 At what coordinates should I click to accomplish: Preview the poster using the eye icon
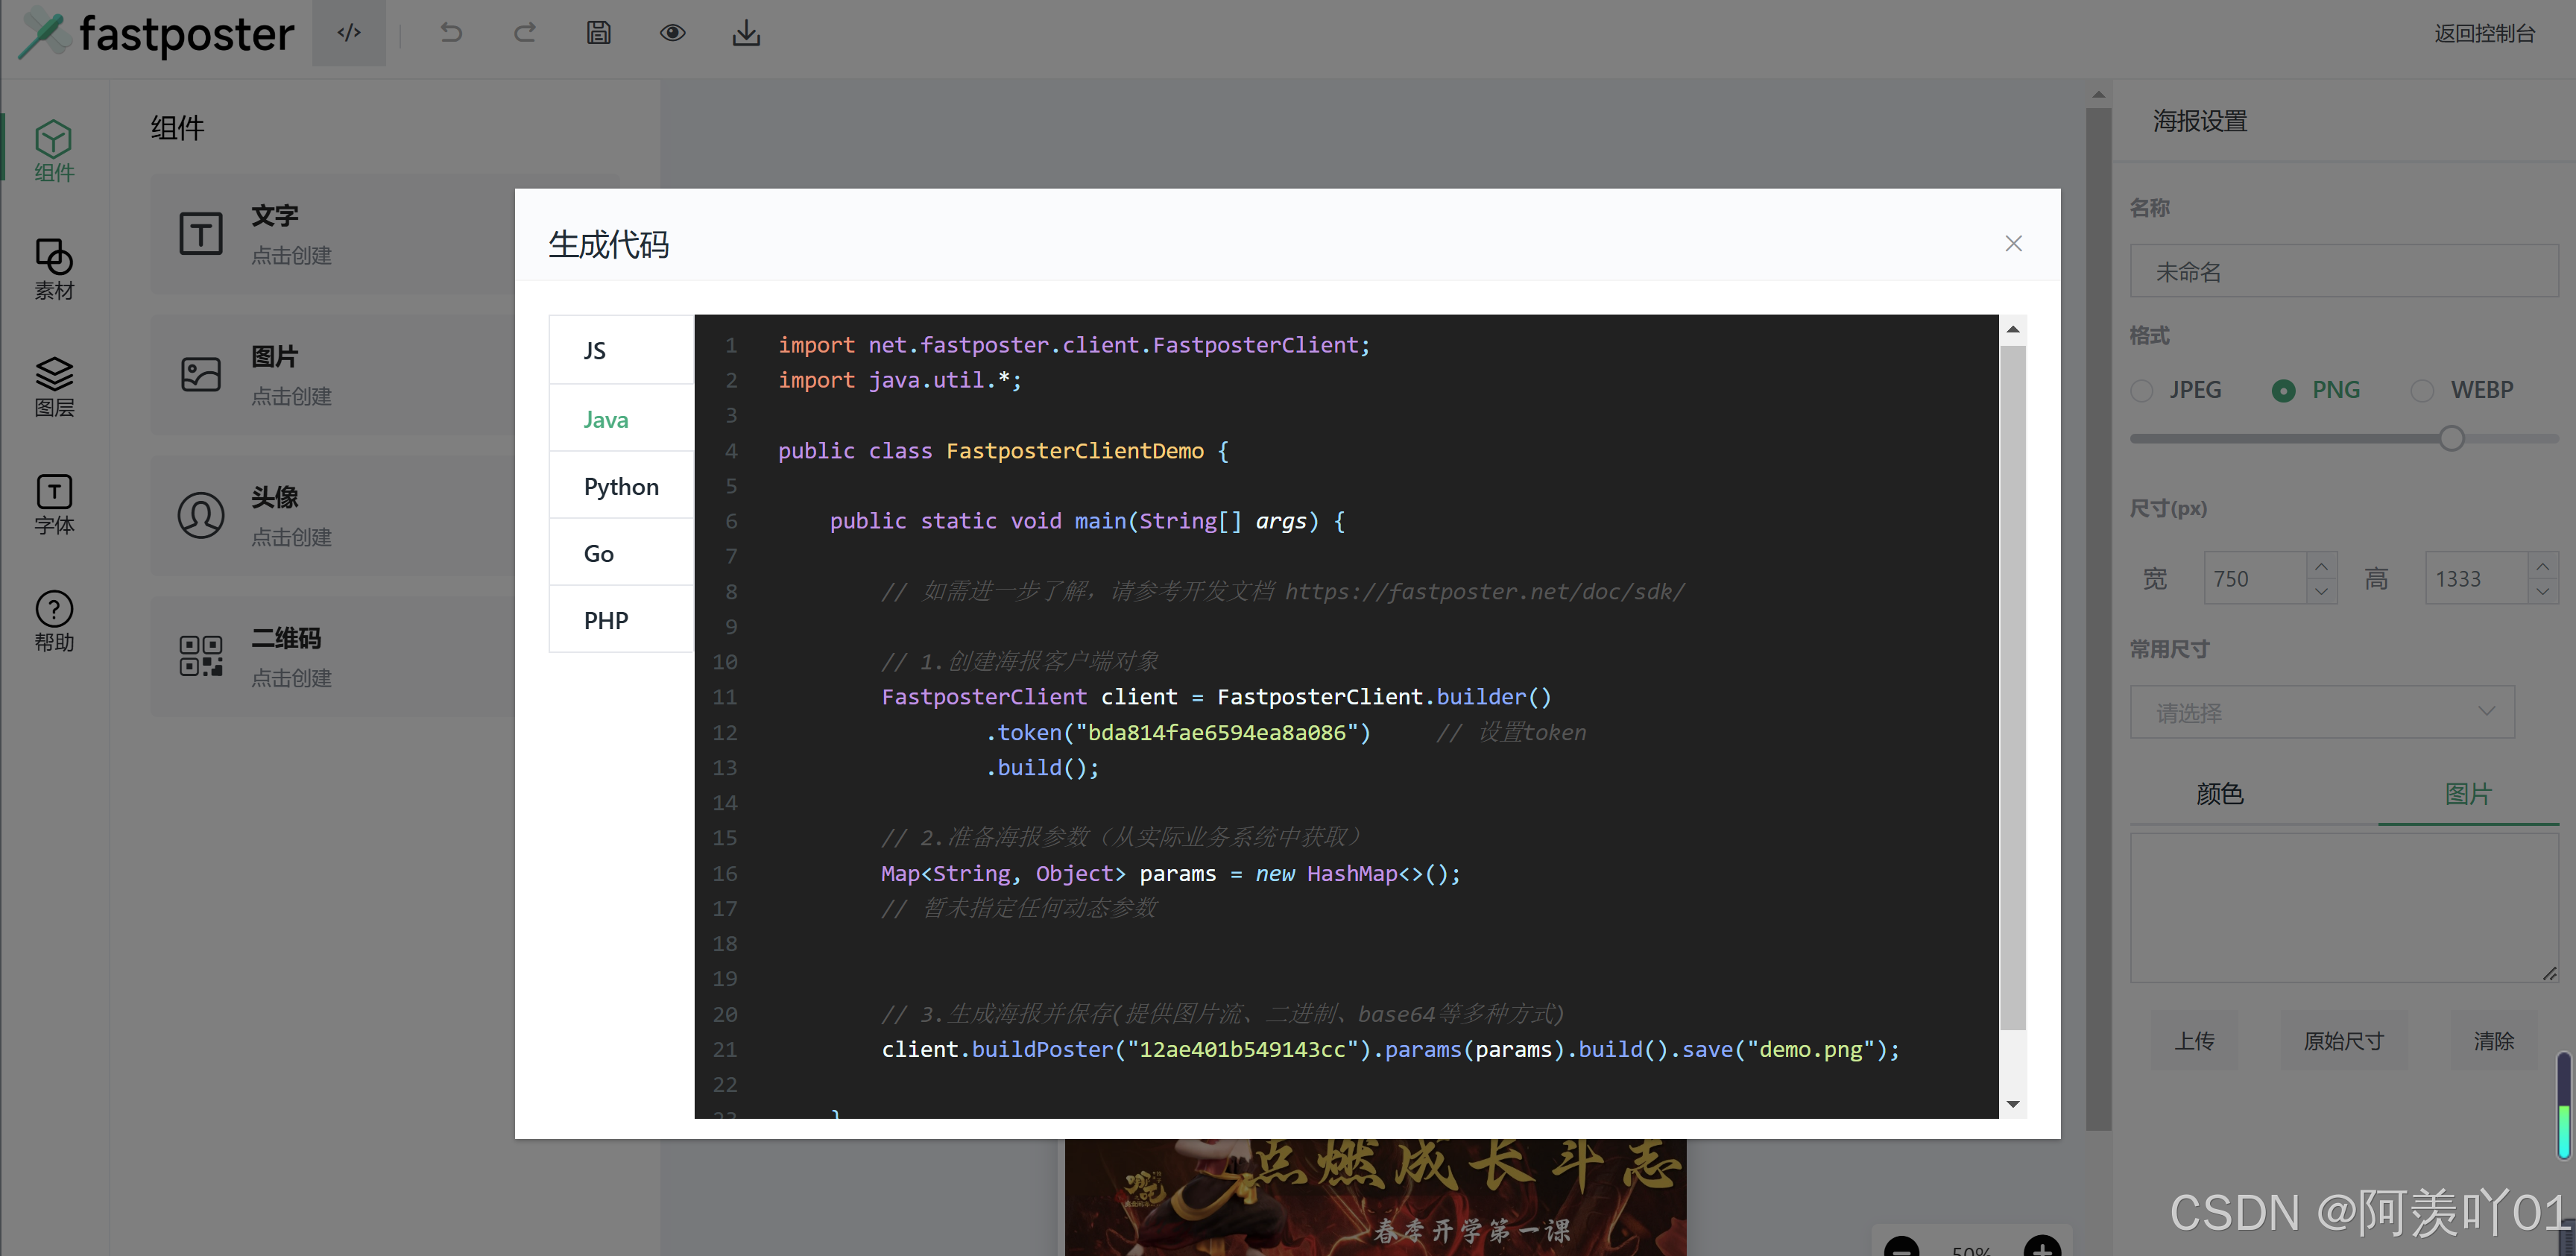672,33
